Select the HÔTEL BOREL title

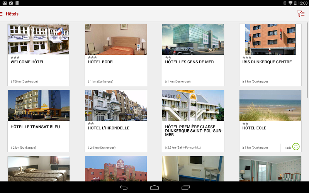101,62
